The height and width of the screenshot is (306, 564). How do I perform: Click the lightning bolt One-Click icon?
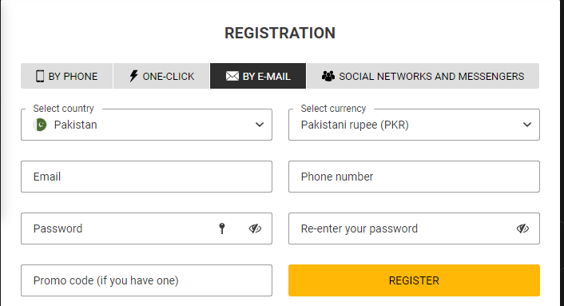133,76
